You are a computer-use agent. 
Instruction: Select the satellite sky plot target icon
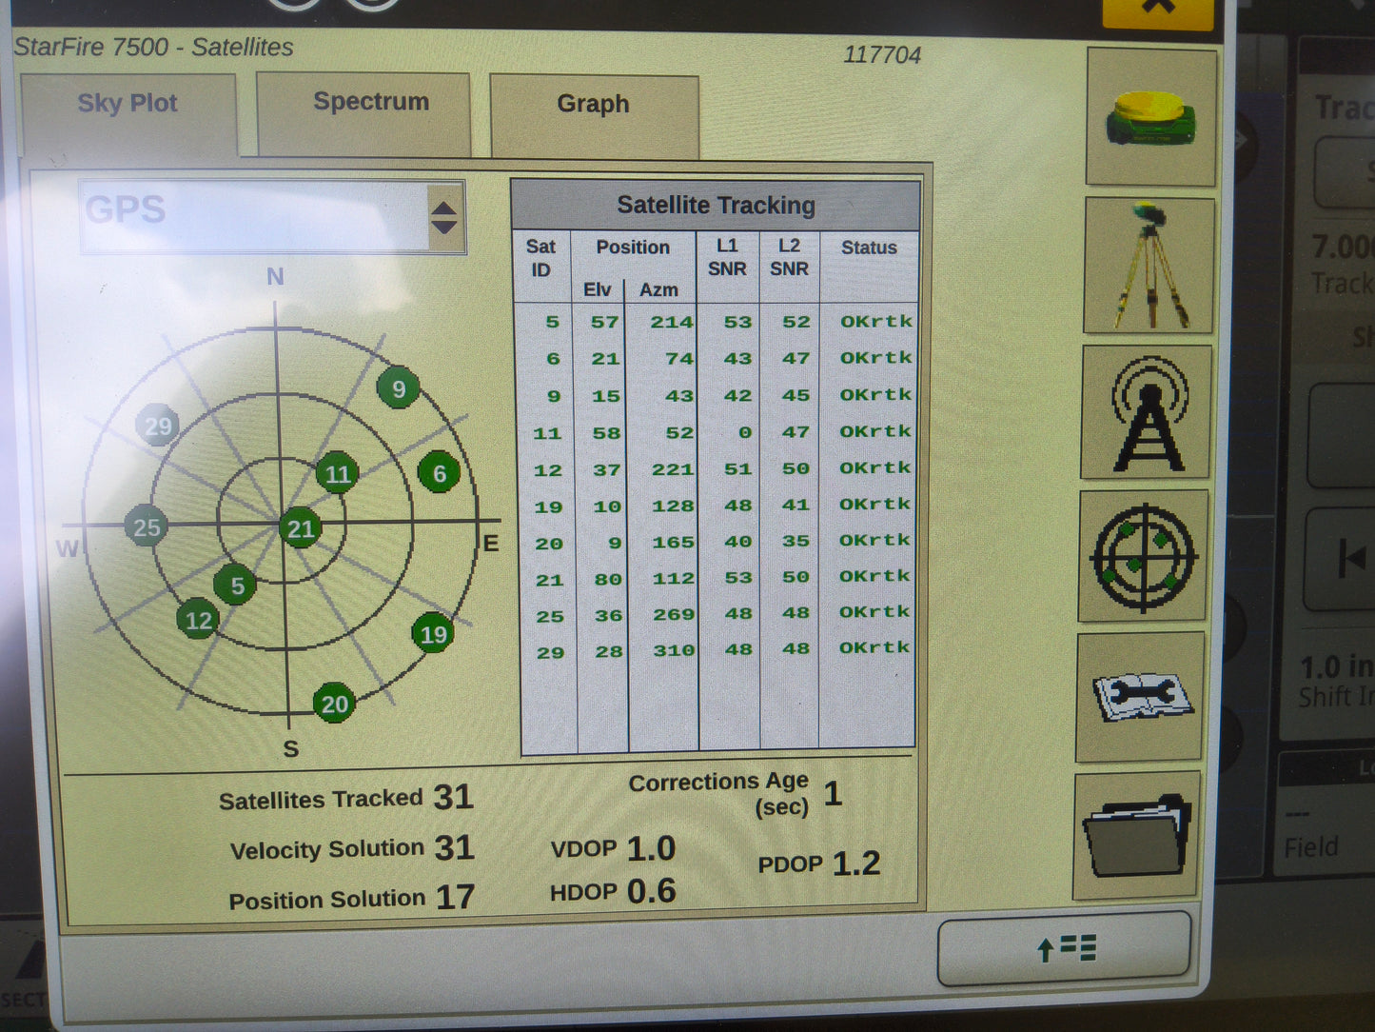(x=1144, y=556)
